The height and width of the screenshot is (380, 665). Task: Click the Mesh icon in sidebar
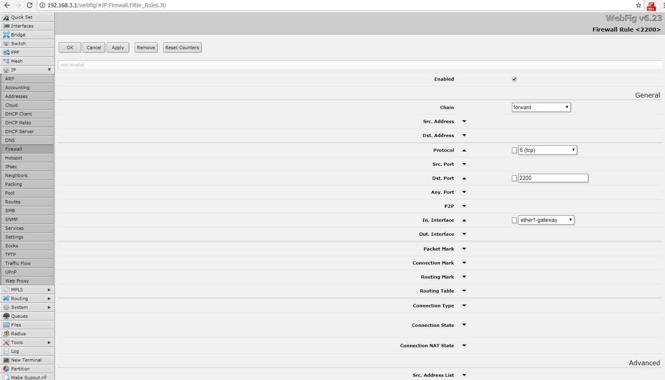click(6, 61)
